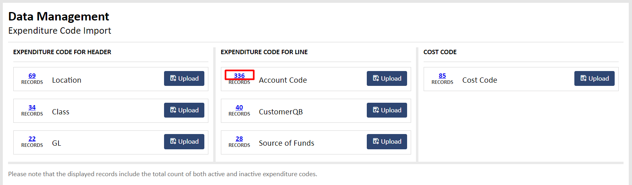Click the upload icon on the Account Code row
Image resolution: width=632 pixels, height=185 pixels.
[x=376, y=78]
